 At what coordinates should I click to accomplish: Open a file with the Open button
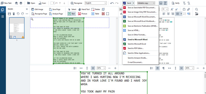click(x=31, y=3)
